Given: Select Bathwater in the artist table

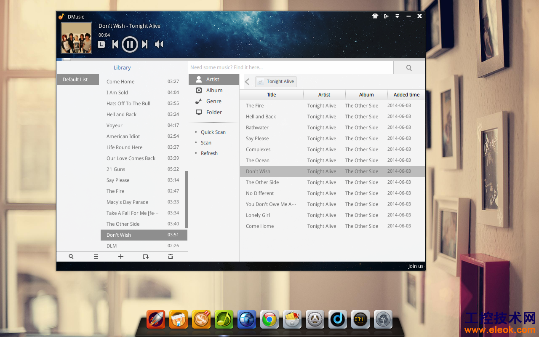Looking at the screenshot, I should tap(332, 128).
